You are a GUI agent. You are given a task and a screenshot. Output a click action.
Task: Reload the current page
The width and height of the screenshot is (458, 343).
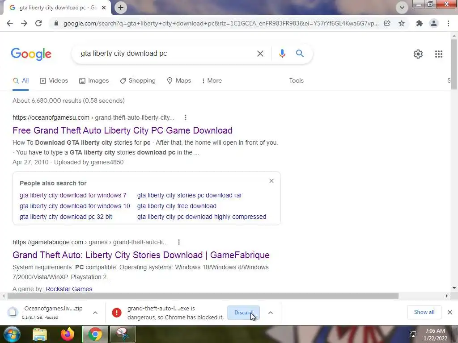[x=38, y=23]
